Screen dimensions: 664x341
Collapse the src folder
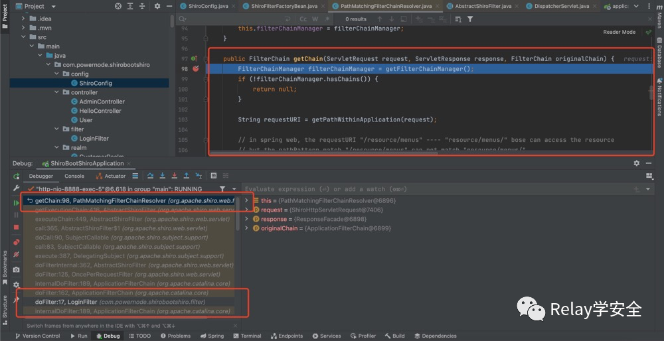pyautogui.click(x=23, y=37)
